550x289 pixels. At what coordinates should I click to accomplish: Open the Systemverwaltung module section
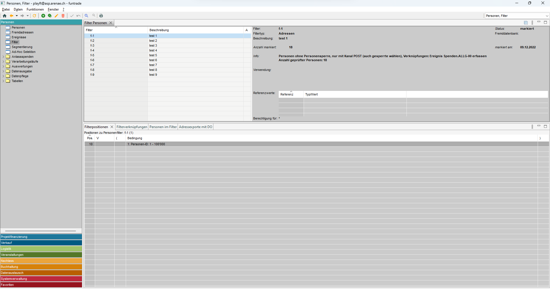[41, 279]
